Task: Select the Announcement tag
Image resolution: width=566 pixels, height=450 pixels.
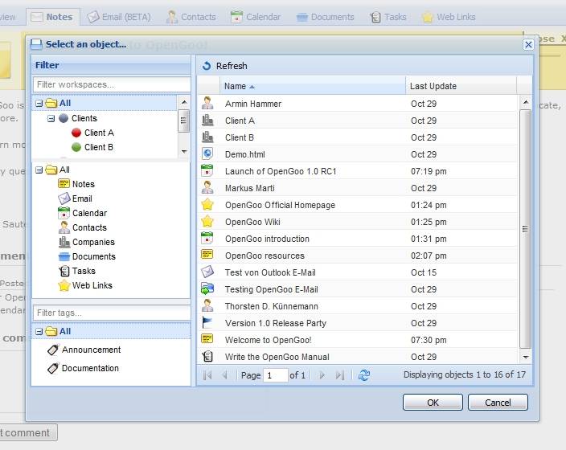Action: 84,350
